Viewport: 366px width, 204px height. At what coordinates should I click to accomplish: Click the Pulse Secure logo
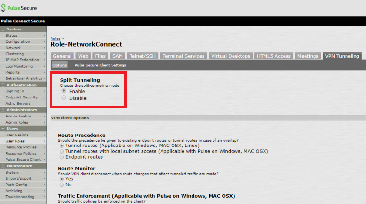click(x=19, y=8)
